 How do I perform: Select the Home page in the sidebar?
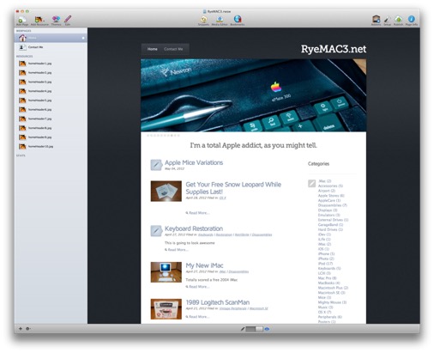(51, 38)
